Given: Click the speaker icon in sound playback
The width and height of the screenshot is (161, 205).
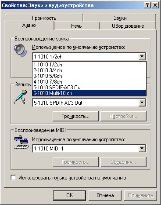Looking at the screenshot, I should coord(20,51).
